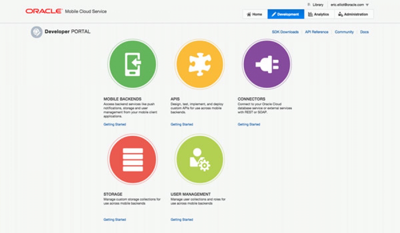Screen dimensions: 400x233
Task: Click Getting Started under Storage
Action: (115, 220)
